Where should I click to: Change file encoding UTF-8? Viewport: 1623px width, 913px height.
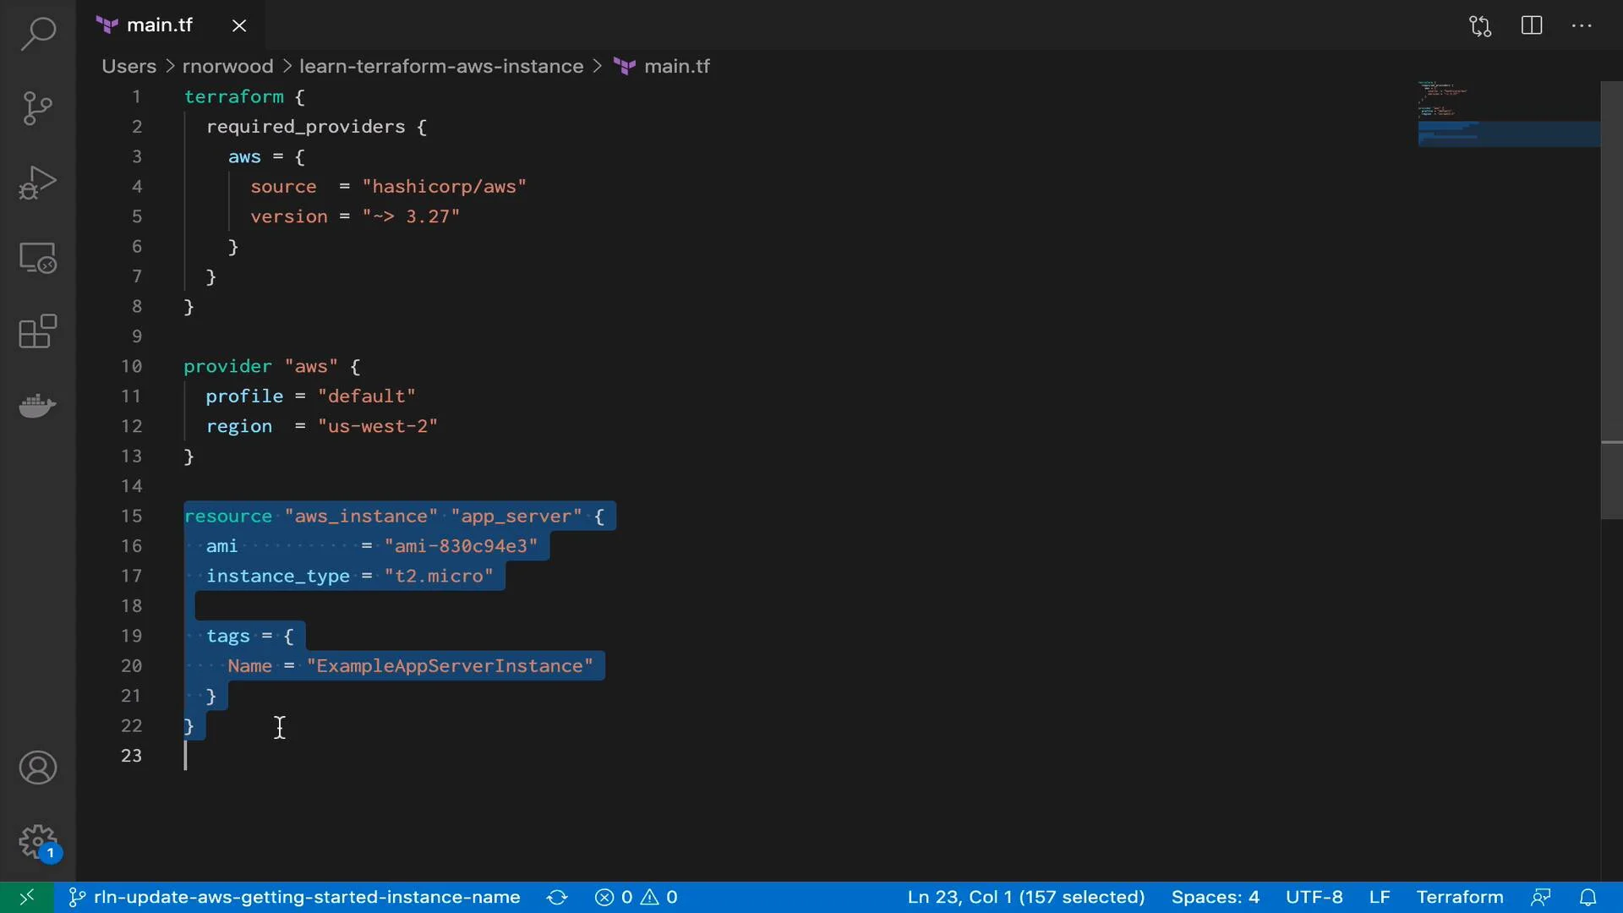pos(1314,897)
